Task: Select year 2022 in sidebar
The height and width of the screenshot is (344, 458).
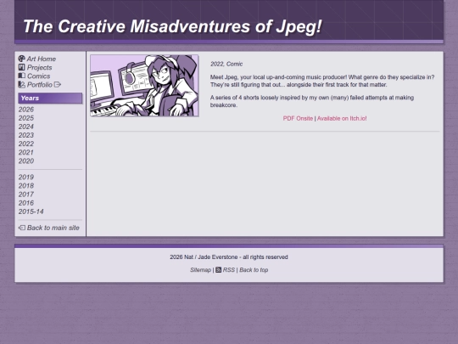Action: (26, 144)
